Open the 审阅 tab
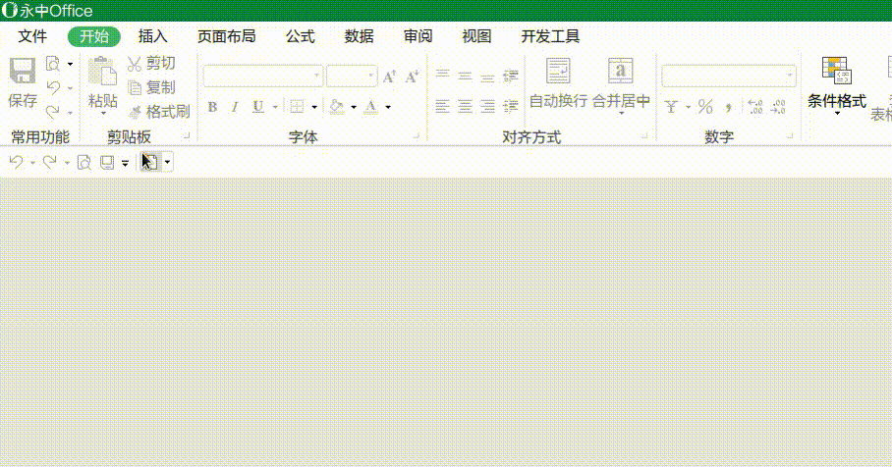 (x=418, y=36)
